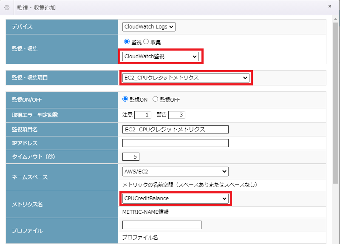Select the 監視 radio button
The height and width of the screenshot is (244, 340).
pos(127,41)
